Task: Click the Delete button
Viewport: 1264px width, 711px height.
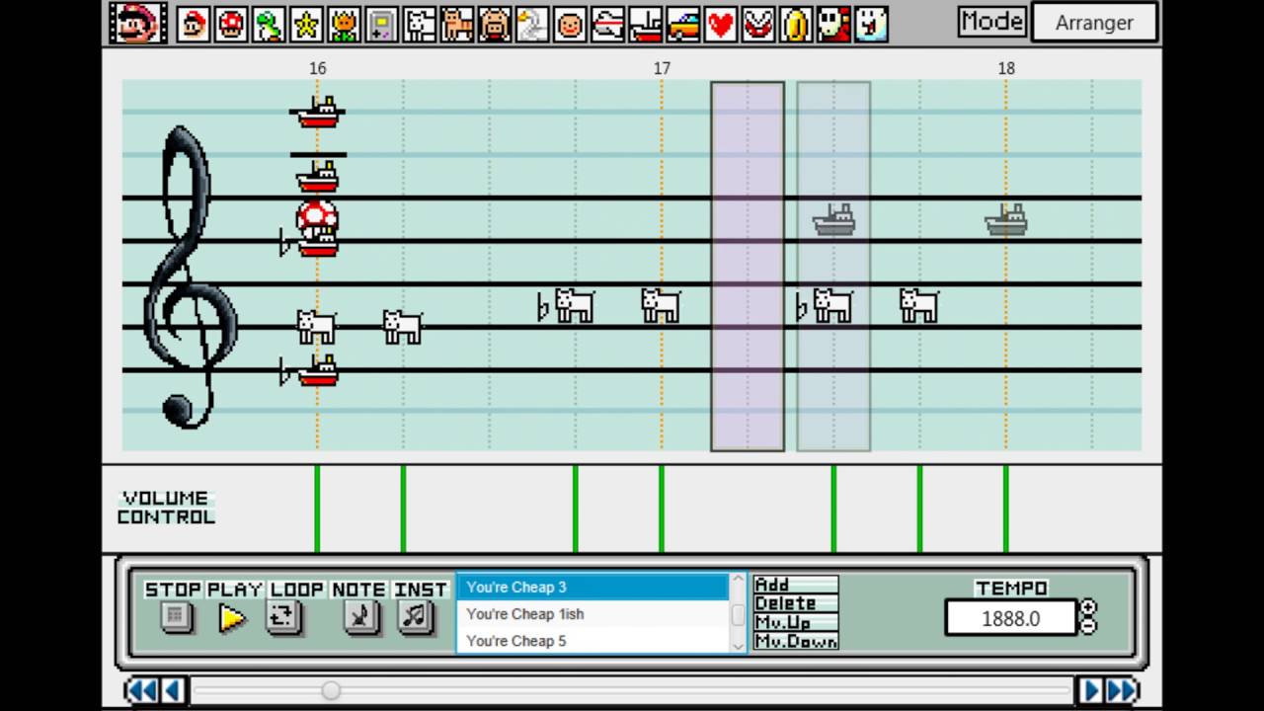Action: [x=795, y=603]
